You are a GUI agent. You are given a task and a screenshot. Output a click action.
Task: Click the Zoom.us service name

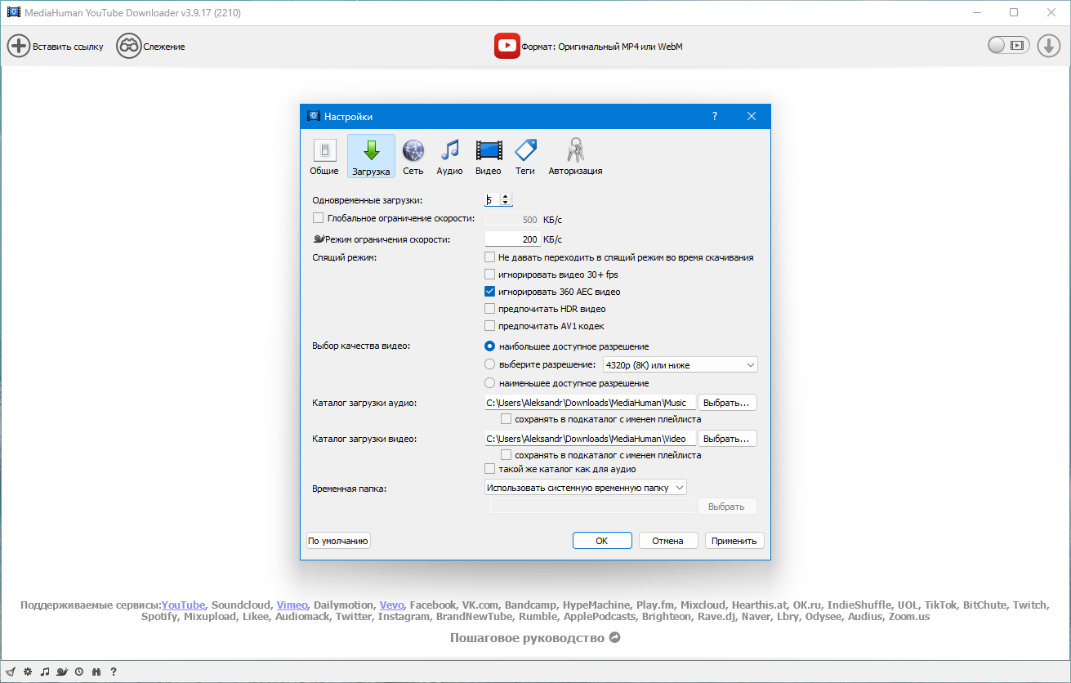point(908,617)
